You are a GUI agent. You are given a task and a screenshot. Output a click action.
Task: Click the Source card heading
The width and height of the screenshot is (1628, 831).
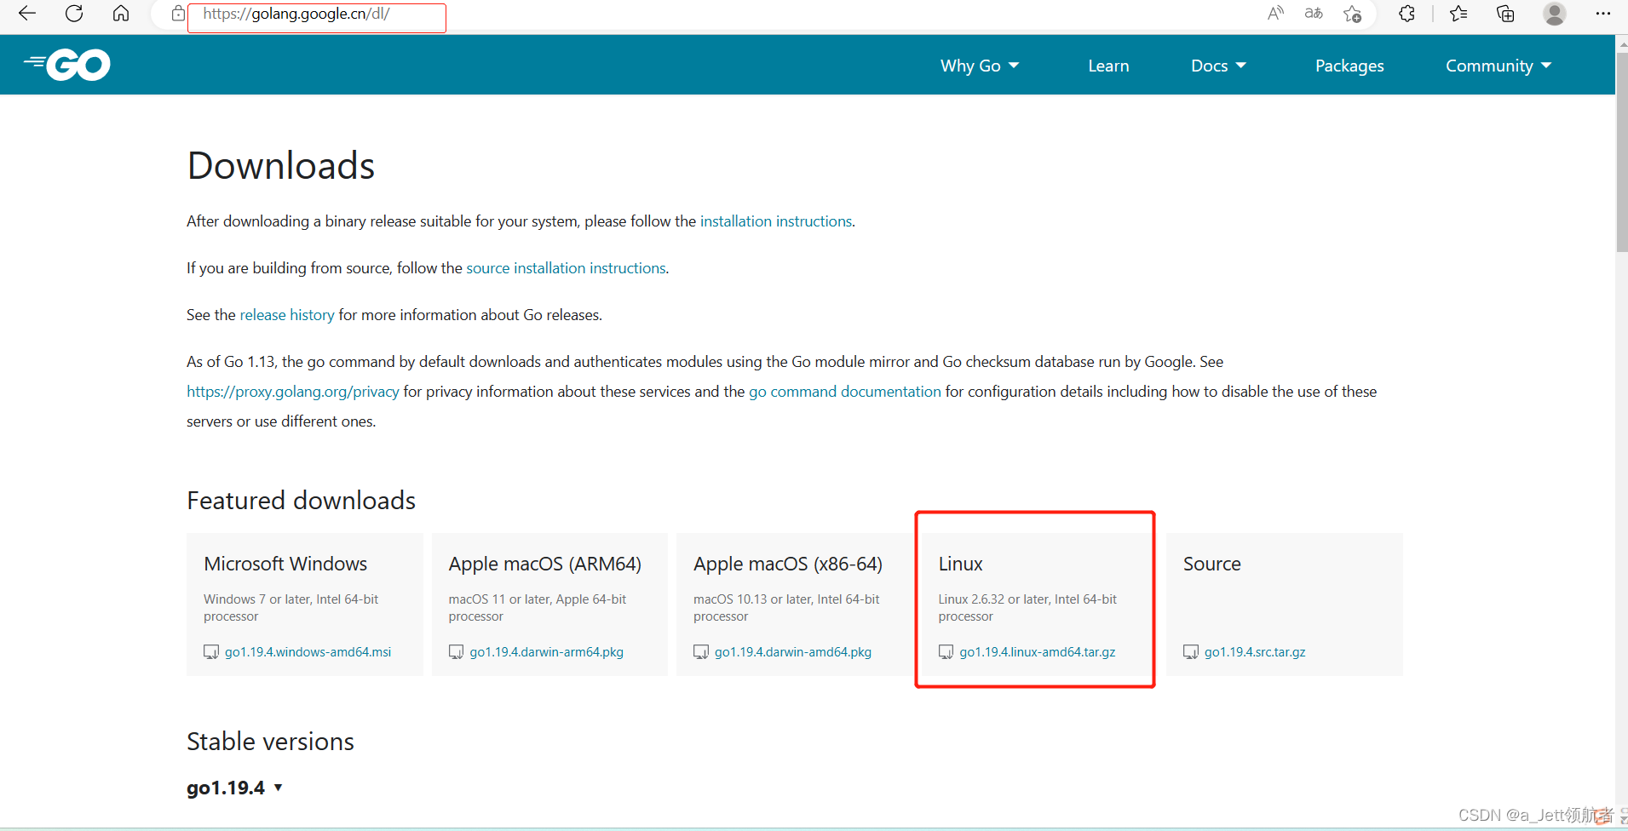coord(1211,564)
